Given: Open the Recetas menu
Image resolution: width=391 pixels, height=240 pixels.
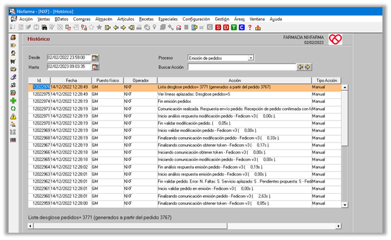Looking at the screenshot, I should point(146,19).
